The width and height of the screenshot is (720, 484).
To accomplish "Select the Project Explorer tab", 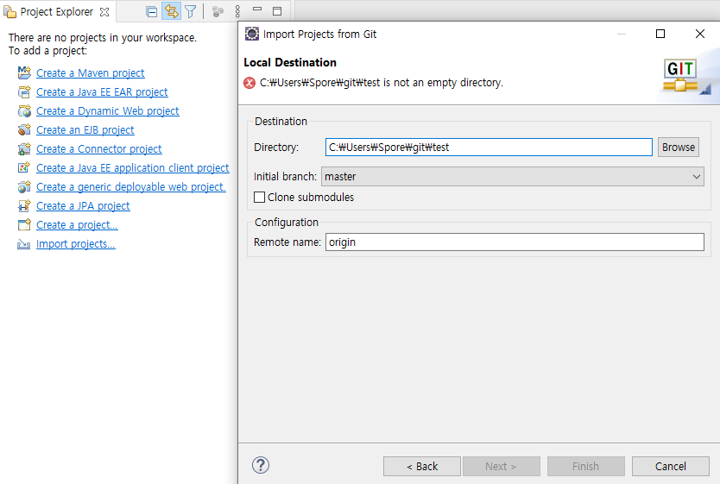I will click(x=56, y=12).
